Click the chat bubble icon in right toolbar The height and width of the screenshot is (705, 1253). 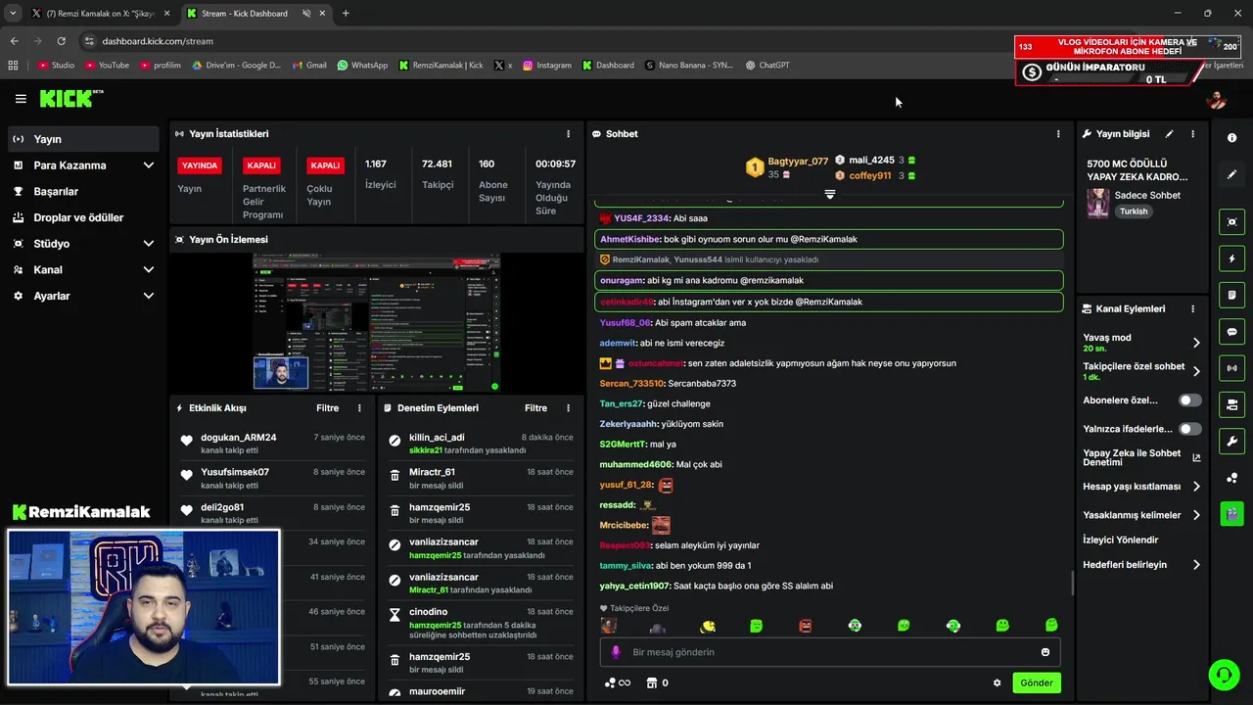tap(1231, 332)
